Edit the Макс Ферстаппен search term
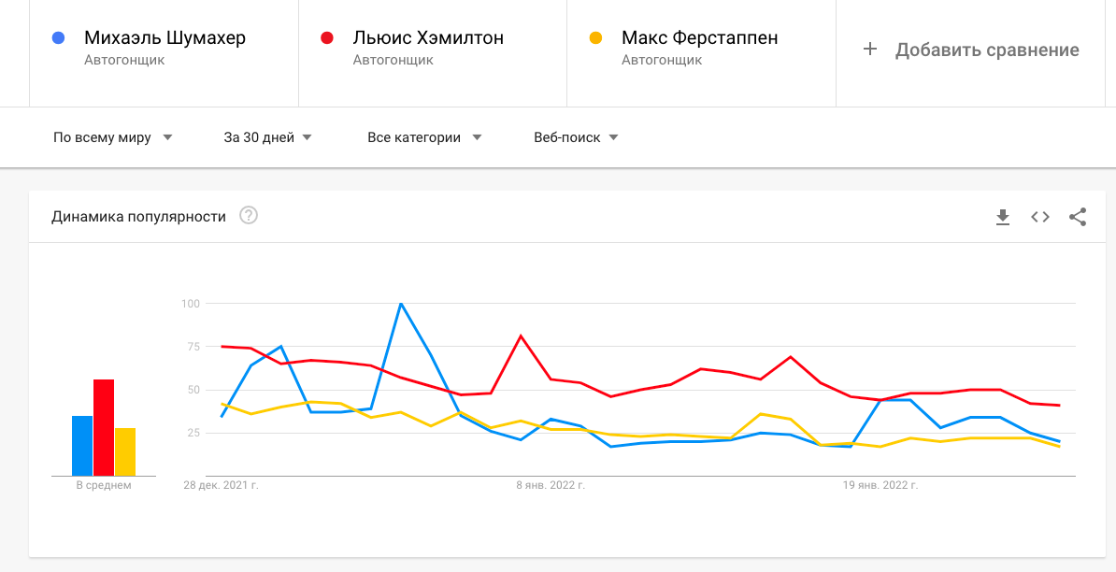The image size is (1116, 572). [700, 37]
